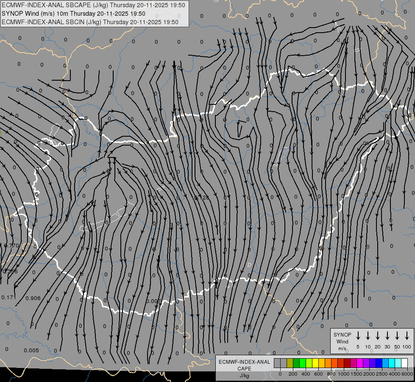
Task: Select the amber swatch right of yellow
Action: [x=322, y=363]
